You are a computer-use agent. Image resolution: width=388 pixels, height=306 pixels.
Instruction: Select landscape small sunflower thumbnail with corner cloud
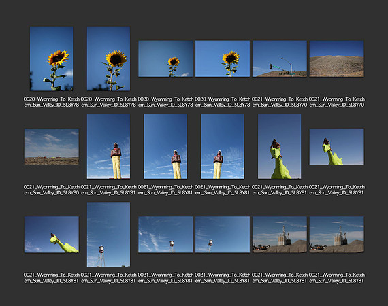pyautogui.click(x=165, y=59)
